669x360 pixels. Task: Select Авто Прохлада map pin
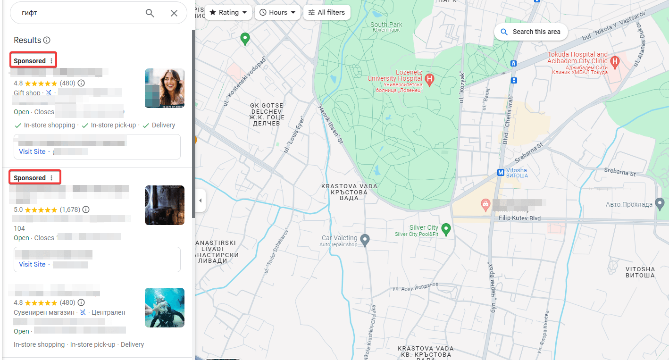661,204
